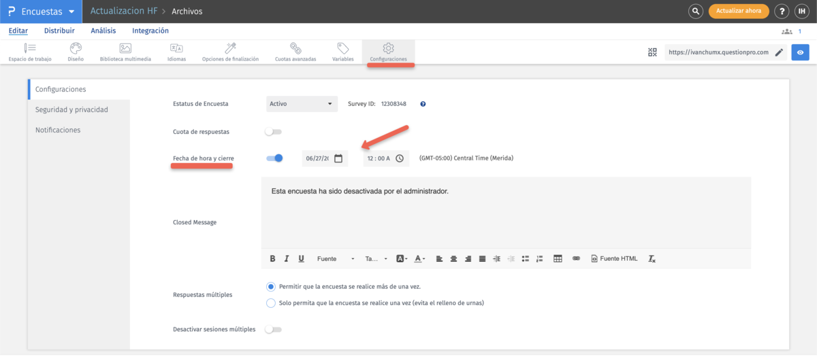Disable Fecha de hora y cierre switch
The image size is (817, 356).
(x=274, y=158)
